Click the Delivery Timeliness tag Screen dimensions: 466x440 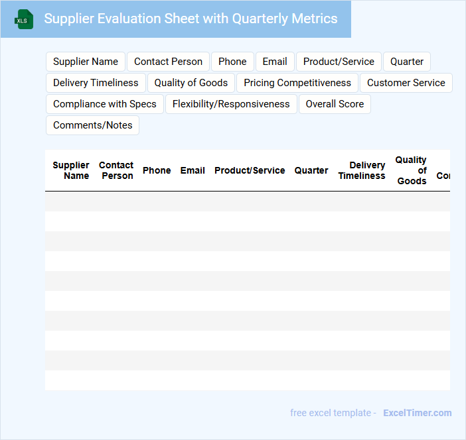(x=96, y=83)
